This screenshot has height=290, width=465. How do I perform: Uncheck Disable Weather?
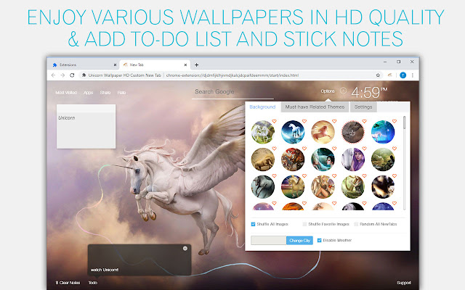[320, 240]
